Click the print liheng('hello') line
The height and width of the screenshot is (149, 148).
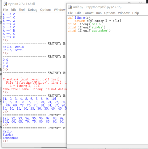[86, 24]
